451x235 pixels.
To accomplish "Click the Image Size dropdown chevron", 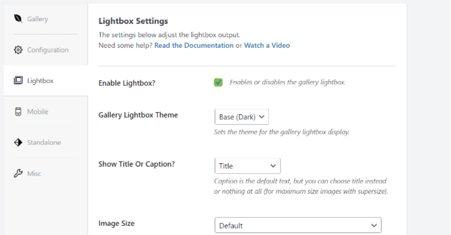I will (374, 225).
